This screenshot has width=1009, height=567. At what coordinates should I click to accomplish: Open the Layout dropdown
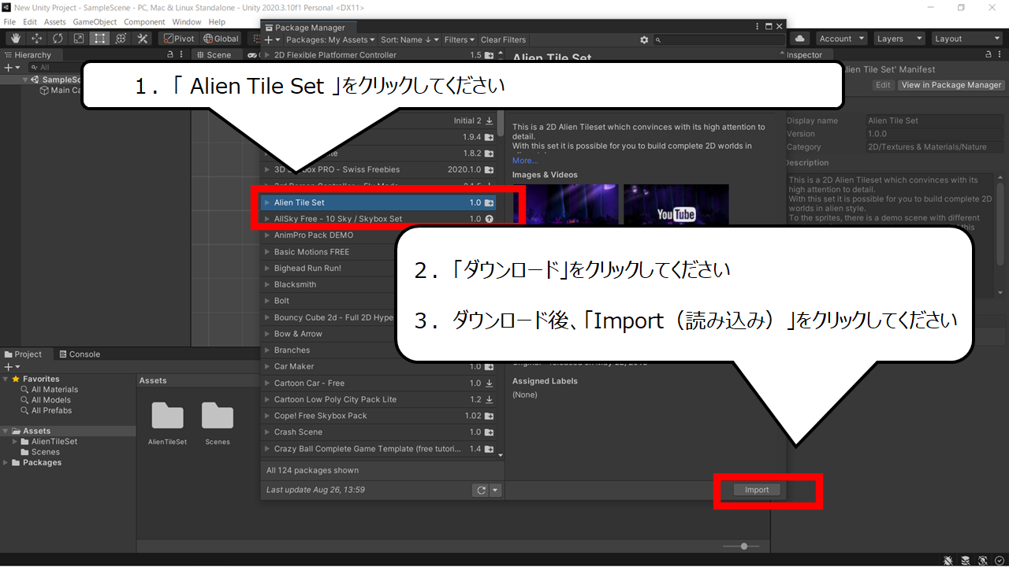click(966, 39)
